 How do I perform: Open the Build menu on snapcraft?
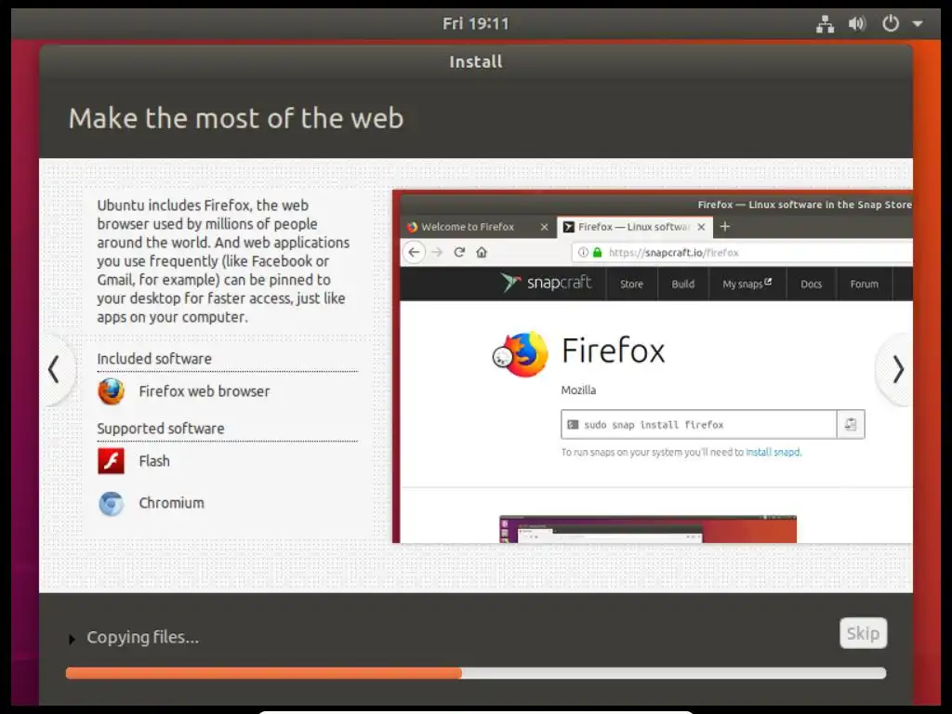pyautogui.click(x=683, y=284)
